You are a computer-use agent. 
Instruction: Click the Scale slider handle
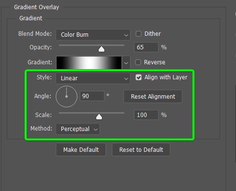[x=99, y=117]
